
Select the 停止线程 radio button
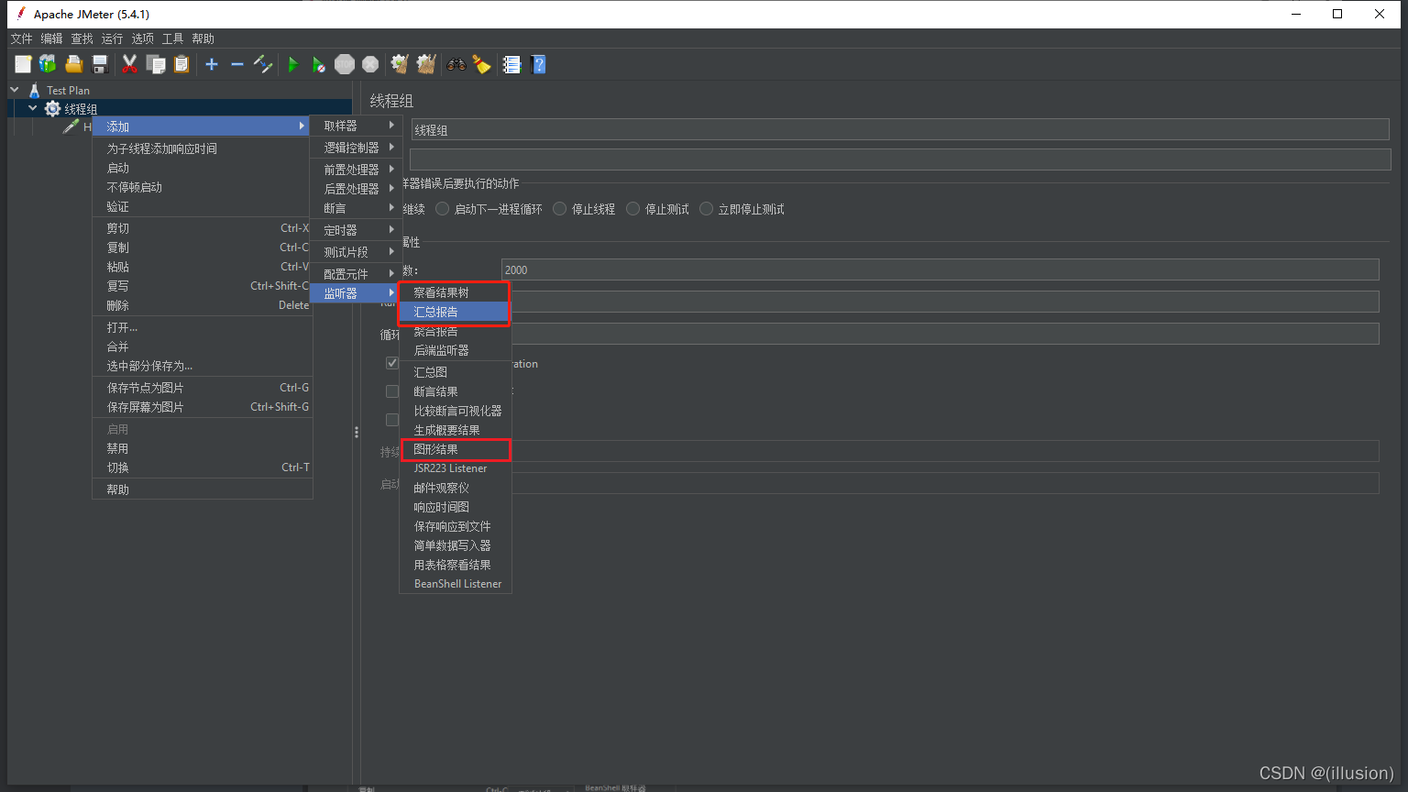click(x=560, y=209)
